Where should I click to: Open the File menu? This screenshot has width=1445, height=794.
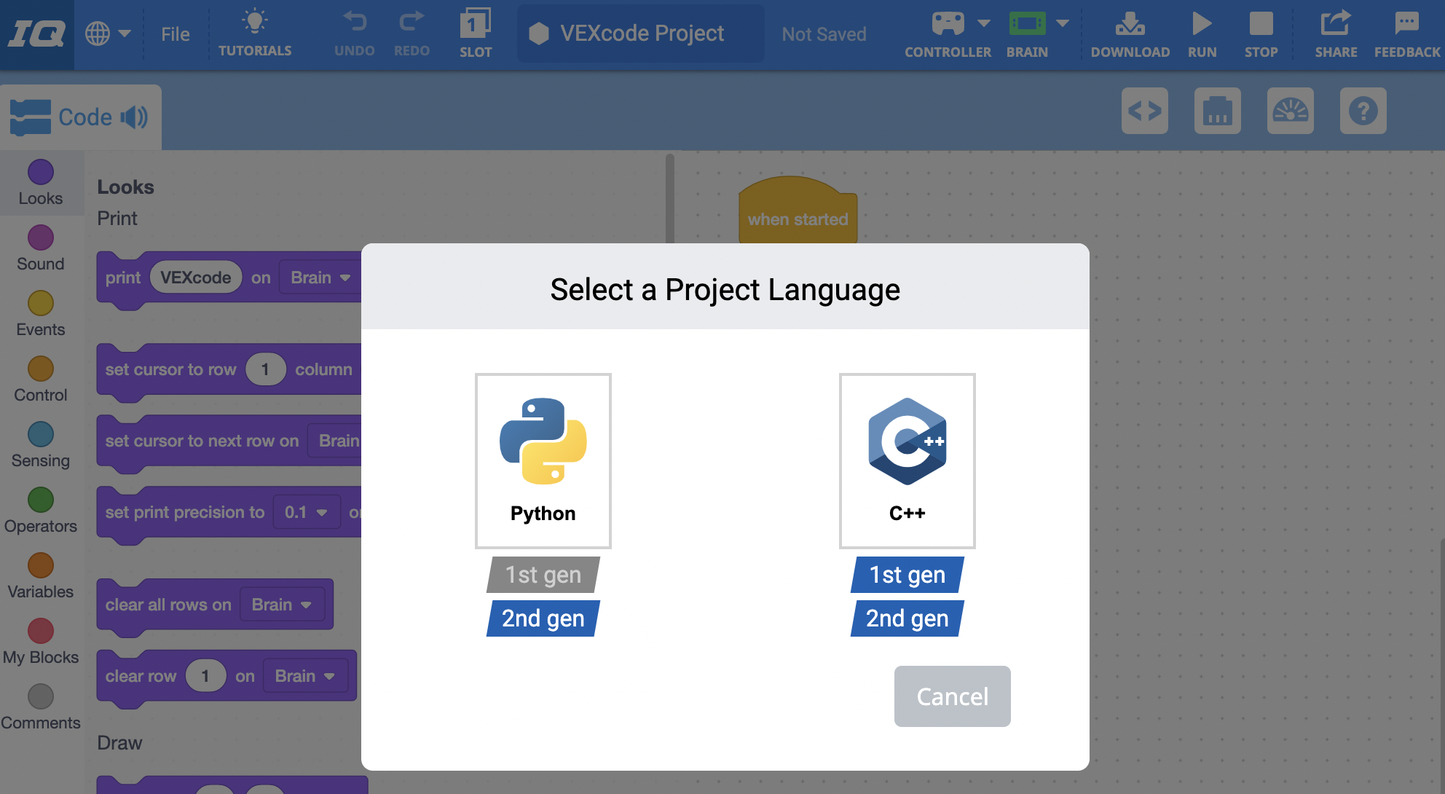coord(175,33)
